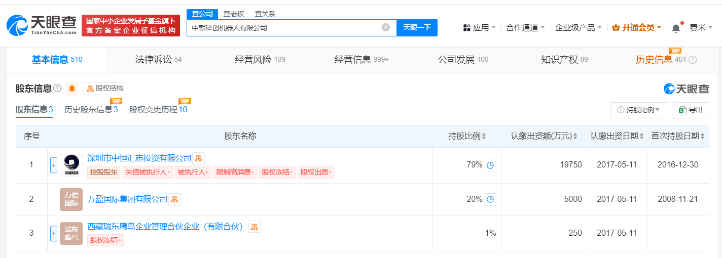Click the 天眼一下 search button
The height and width of the screenshot is (258, 722).
tap(417, 28)
